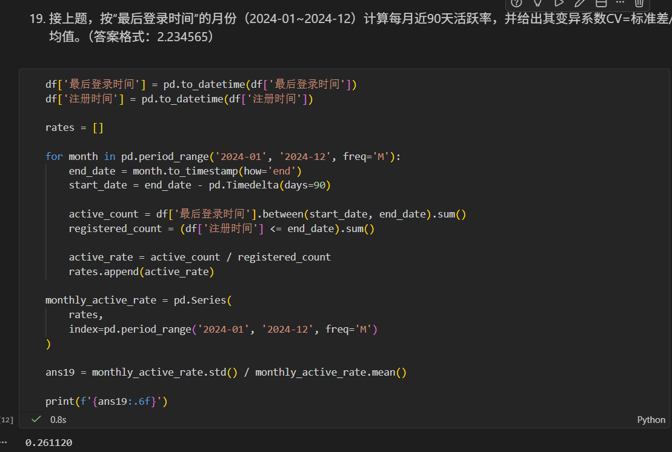Open output actions ellipsis beside 0.261120

4,442
